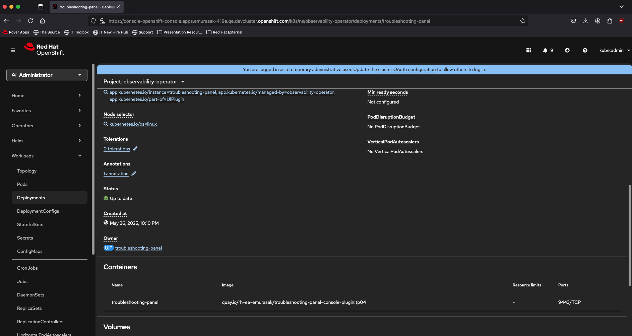
Task: Edit tolerations with the pencil icon
Action: pos(135,149)
